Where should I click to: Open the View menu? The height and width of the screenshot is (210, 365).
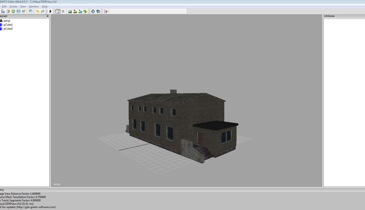(x=23, y=6)
